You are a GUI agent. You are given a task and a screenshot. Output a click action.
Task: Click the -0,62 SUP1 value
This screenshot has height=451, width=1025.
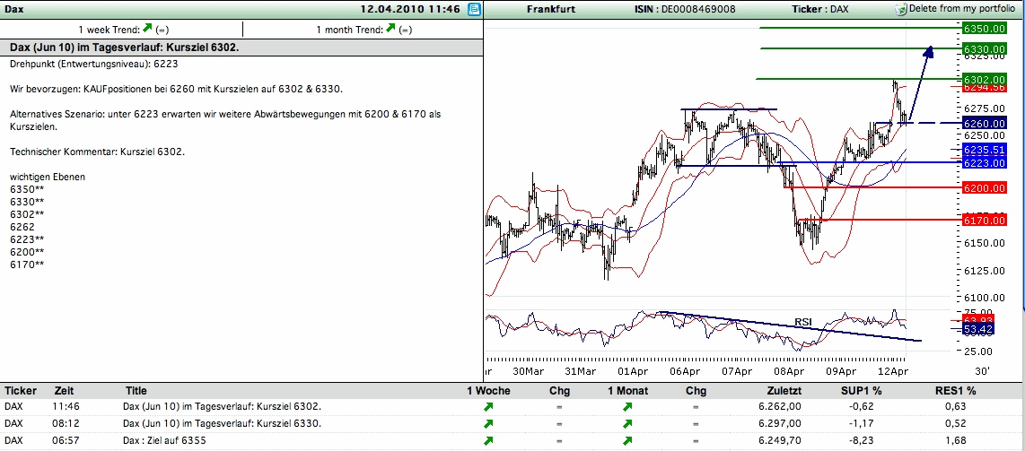coord(860,407)
